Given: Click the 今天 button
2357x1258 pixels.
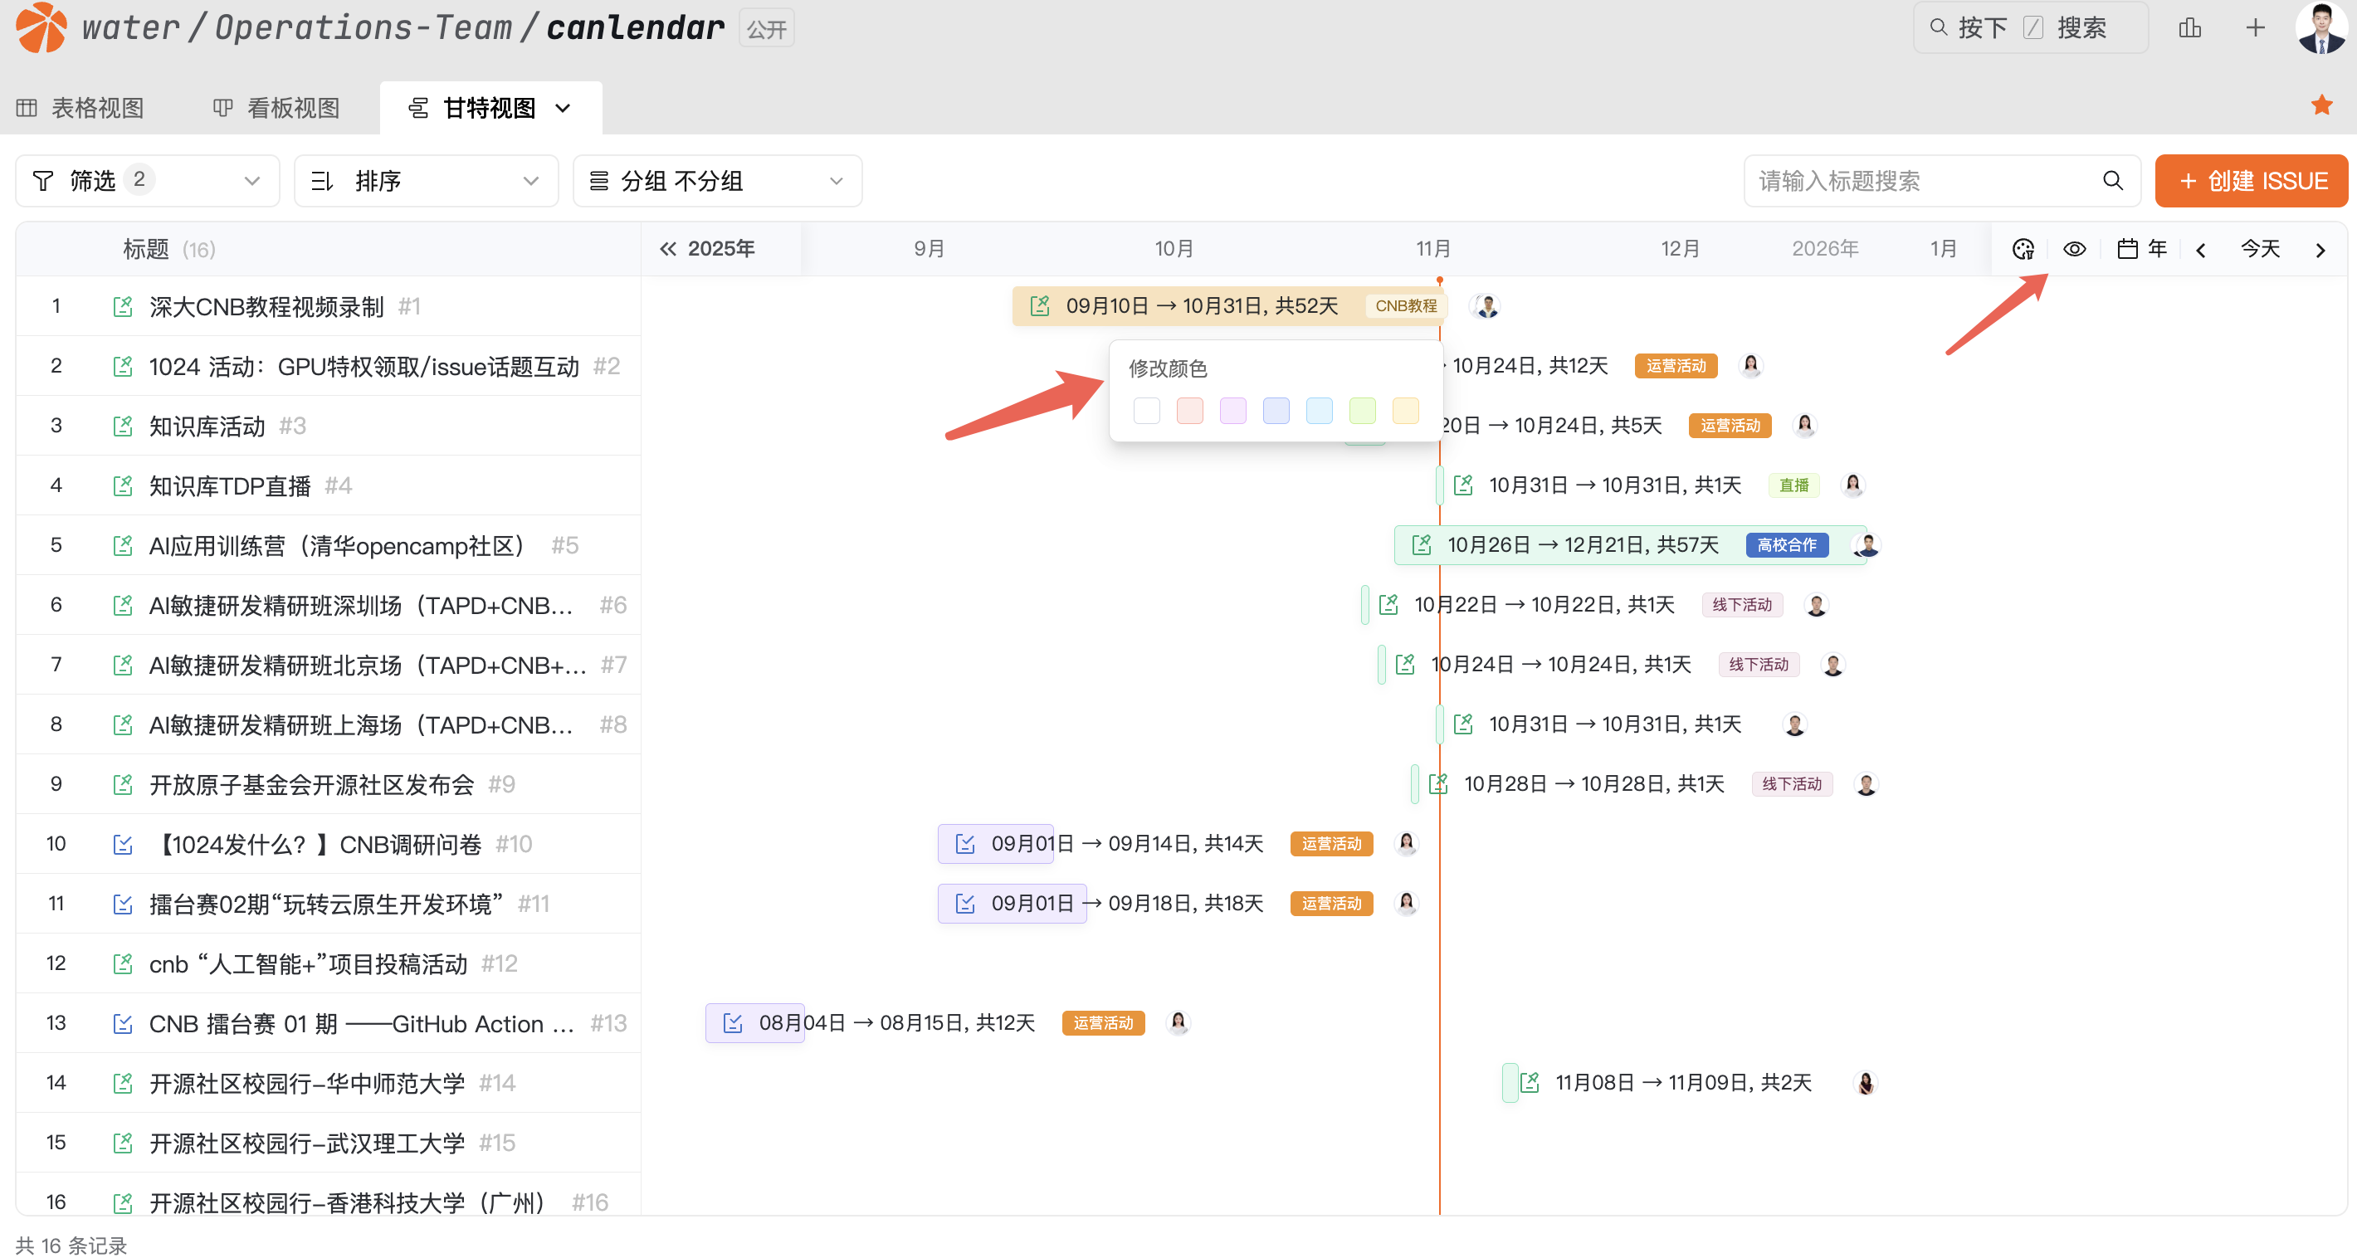Looking at the screenshot, I should 2259,249.
